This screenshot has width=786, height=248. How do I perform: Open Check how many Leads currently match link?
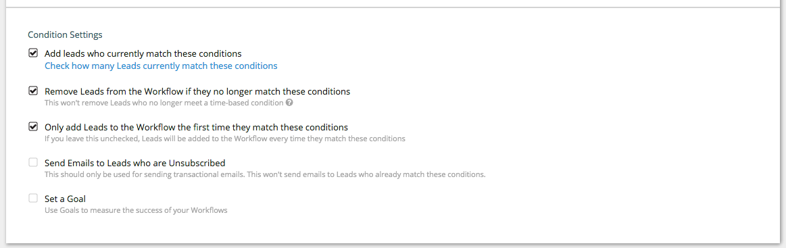pos(161,66)
